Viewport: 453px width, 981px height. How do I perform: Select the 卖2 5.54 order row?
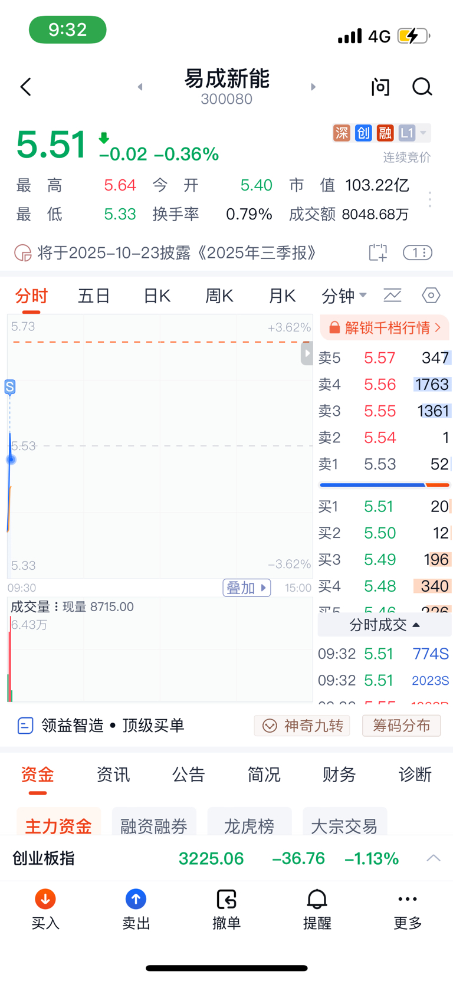point(384,437)
